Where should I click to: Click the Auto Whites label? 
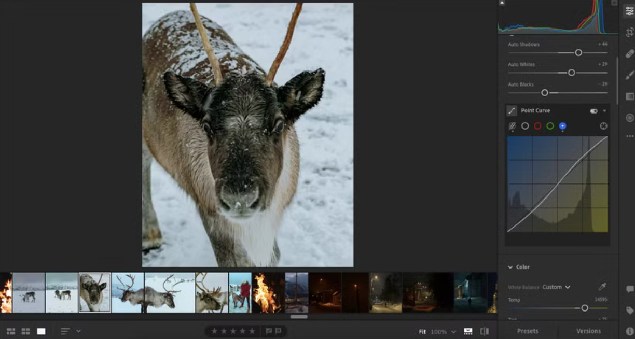click(x=521, y=64)
